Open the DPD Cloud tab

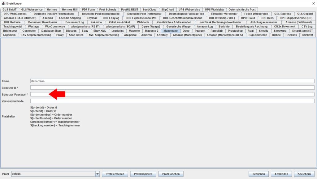coord(248,18)
